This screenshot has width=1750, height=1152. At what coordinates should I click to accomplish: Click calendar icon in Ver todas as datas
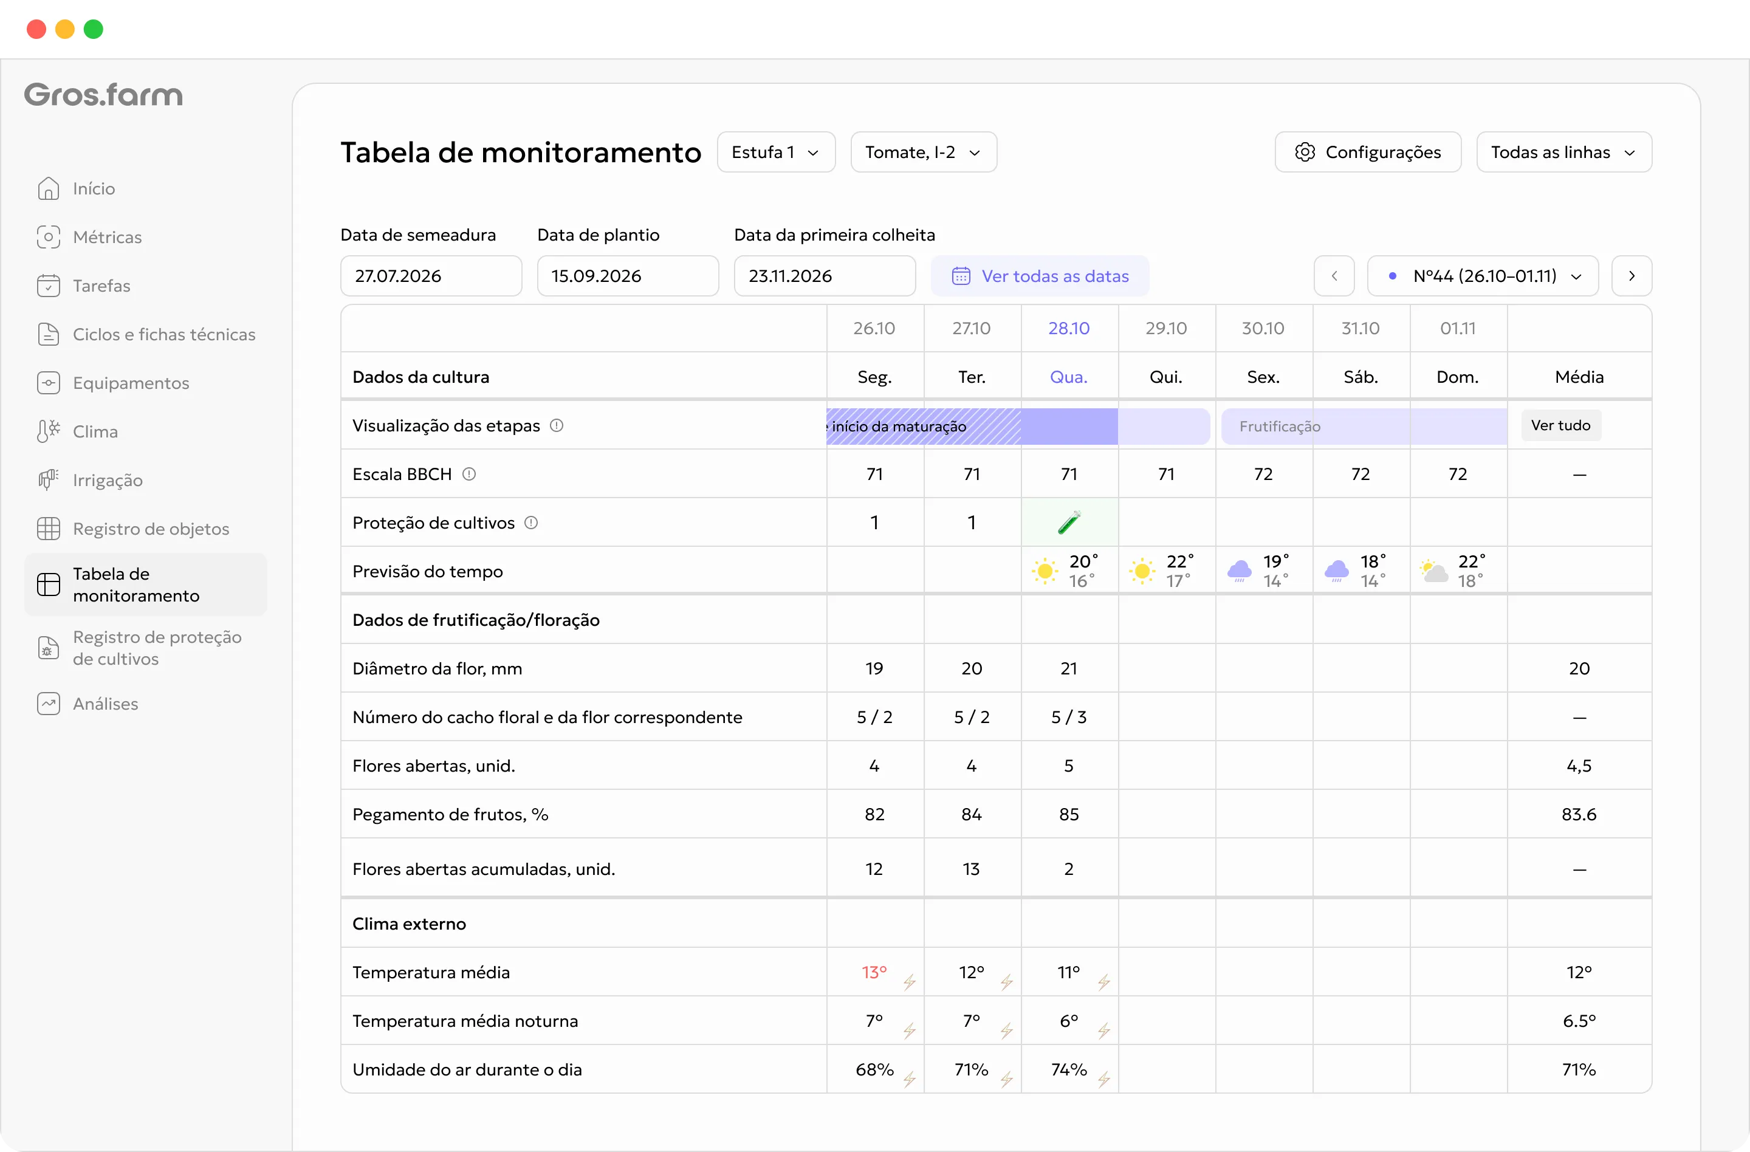(x=961, y=276)
